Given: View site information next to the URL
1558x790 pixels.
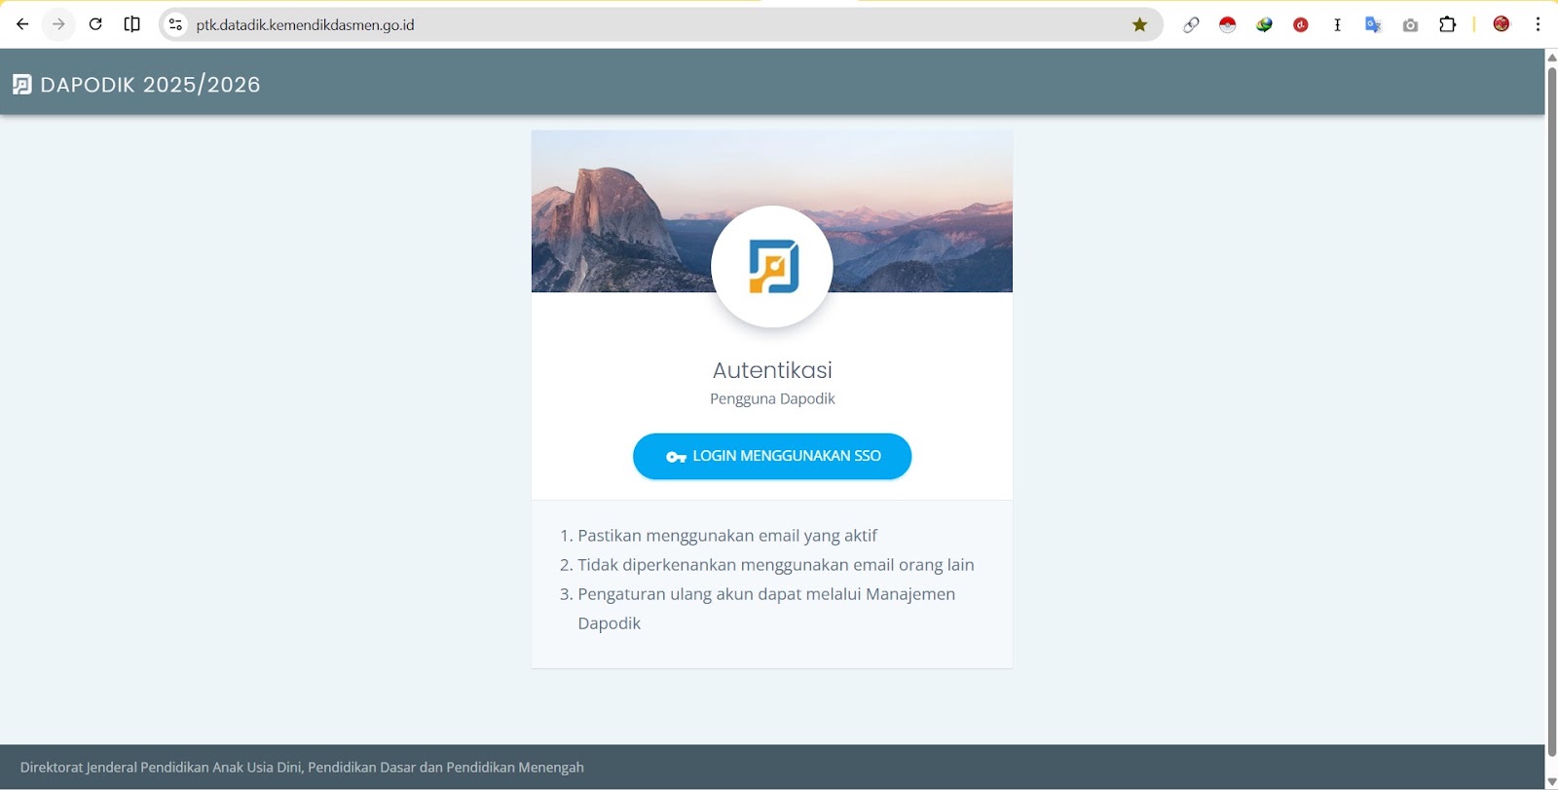Looking at the screenshot, I should (x=175, y=24).
